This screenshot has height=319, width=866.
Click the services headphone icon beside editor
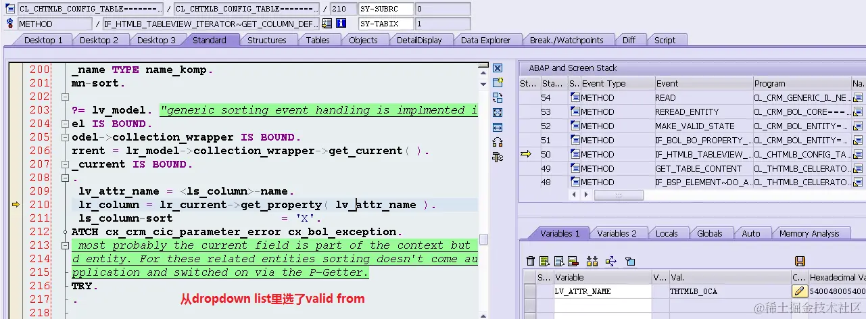click(x=498, y=142)
